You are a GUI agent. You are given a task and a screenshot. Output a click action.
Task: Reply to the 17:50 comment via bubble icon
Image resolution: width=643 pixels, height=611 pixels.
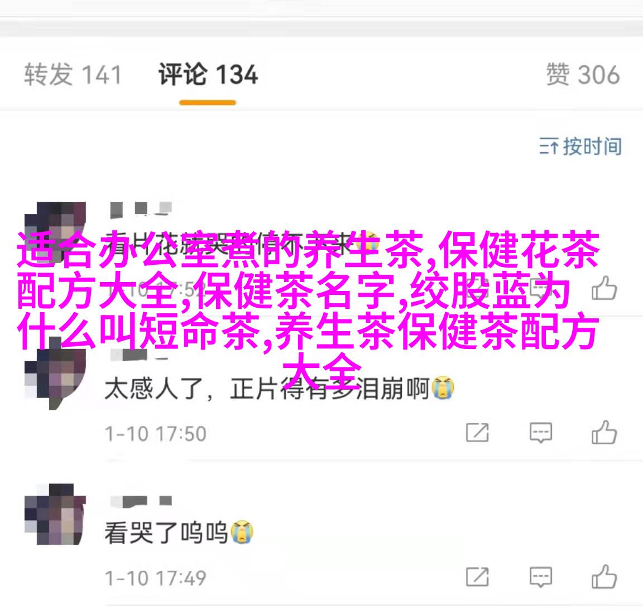click(541, 433)
